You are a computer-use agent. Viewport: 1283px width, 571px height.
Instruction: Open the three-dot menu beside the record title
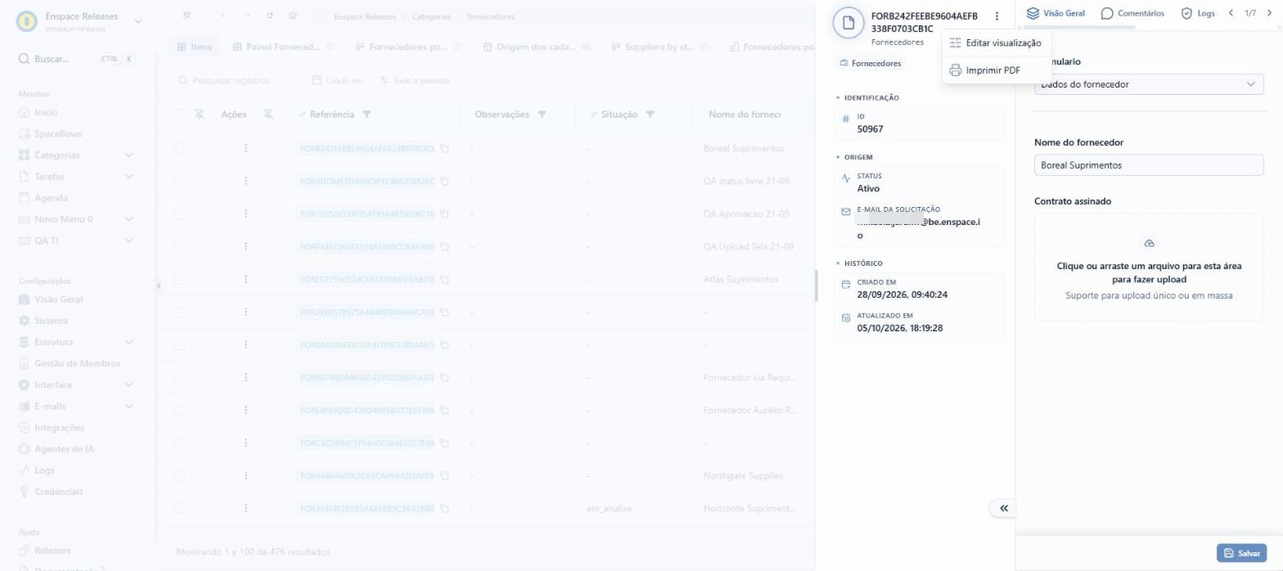(997, 16)
